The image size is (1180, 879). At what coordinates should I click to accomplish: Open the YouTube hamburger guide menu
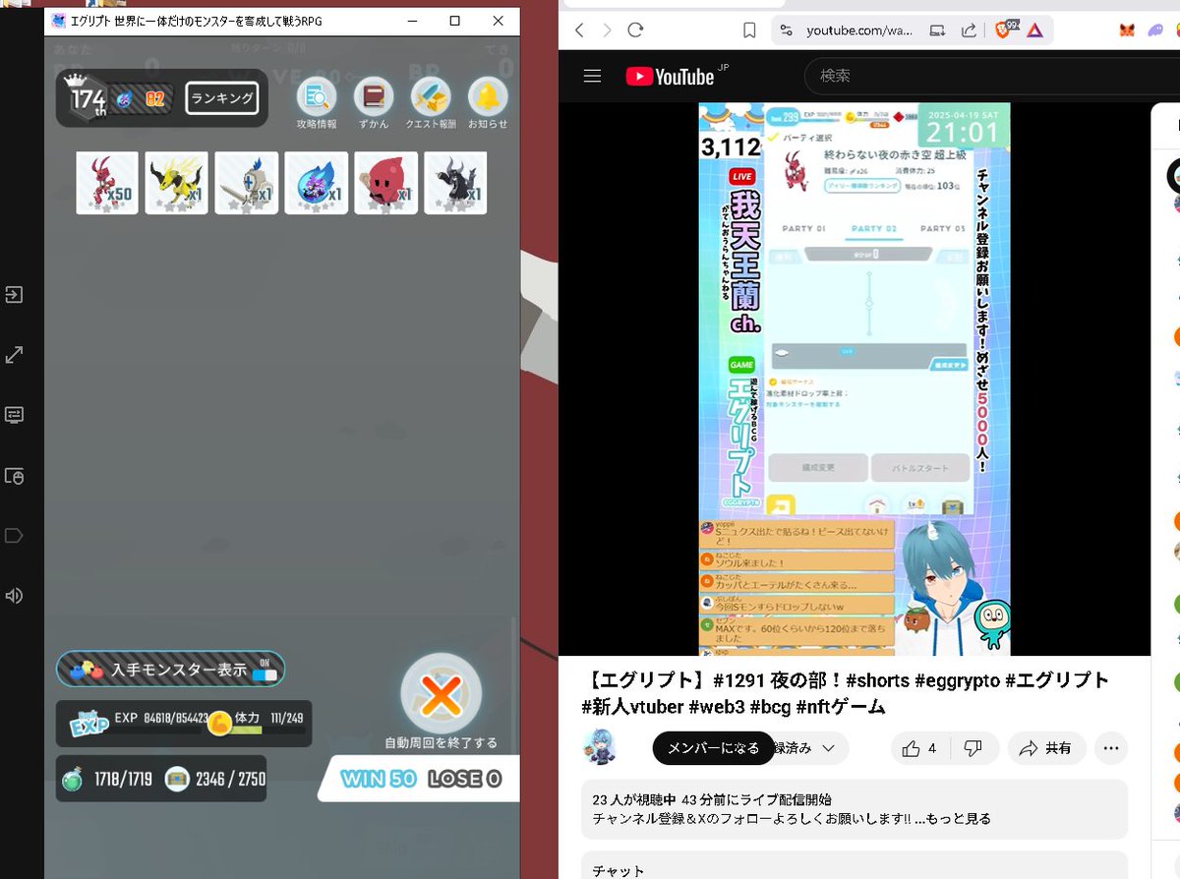click(x=592, y=76)
